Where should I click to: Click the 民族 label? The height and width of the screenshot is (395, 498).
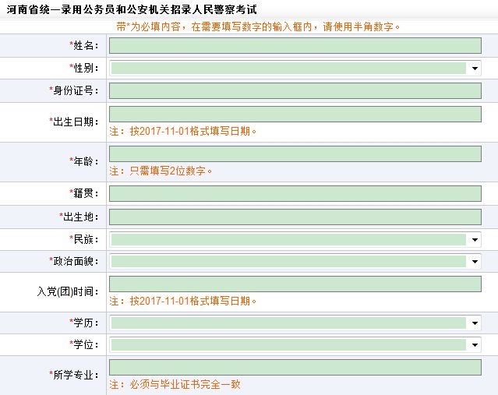pyautogui.click(x=84, y=240)
